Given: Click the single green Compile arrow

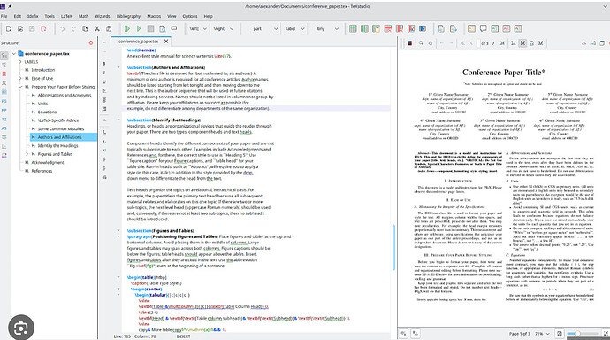Looking at the screenshot, I should pyautogui.click(x=139, y=29).
